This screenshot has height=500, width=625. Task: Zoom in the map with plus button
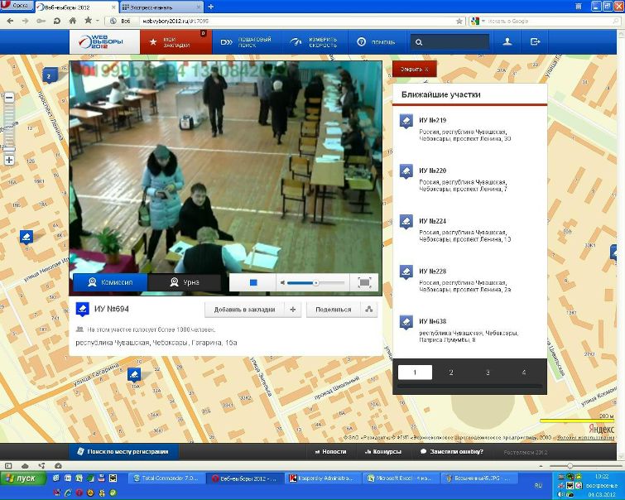click(9, 161)
